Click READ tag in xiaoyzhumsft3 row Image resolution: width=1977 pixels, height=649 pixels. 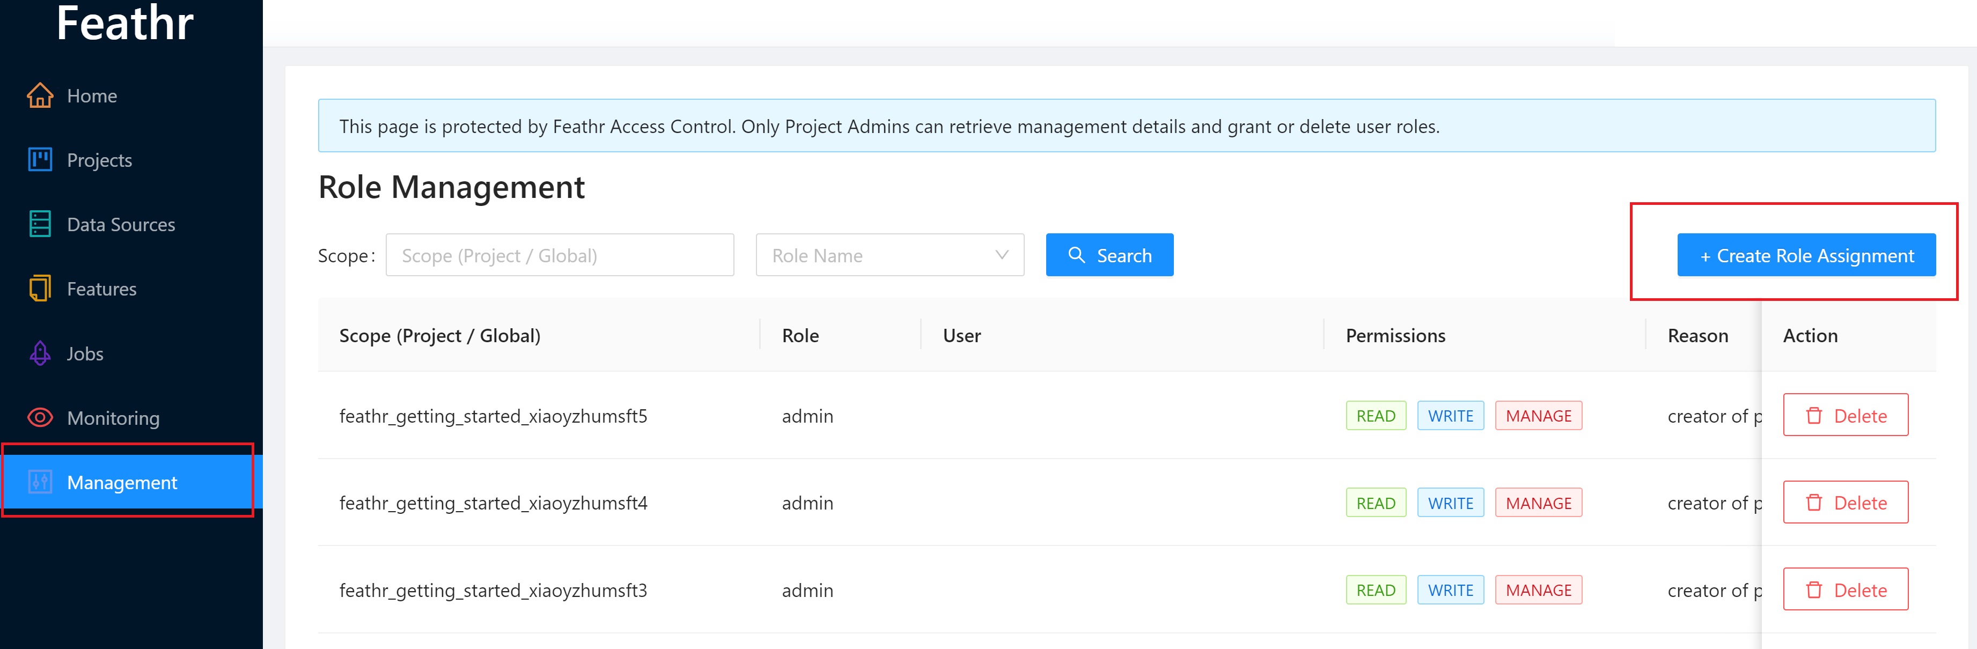pyautogui.click(x=1375, y=589)
